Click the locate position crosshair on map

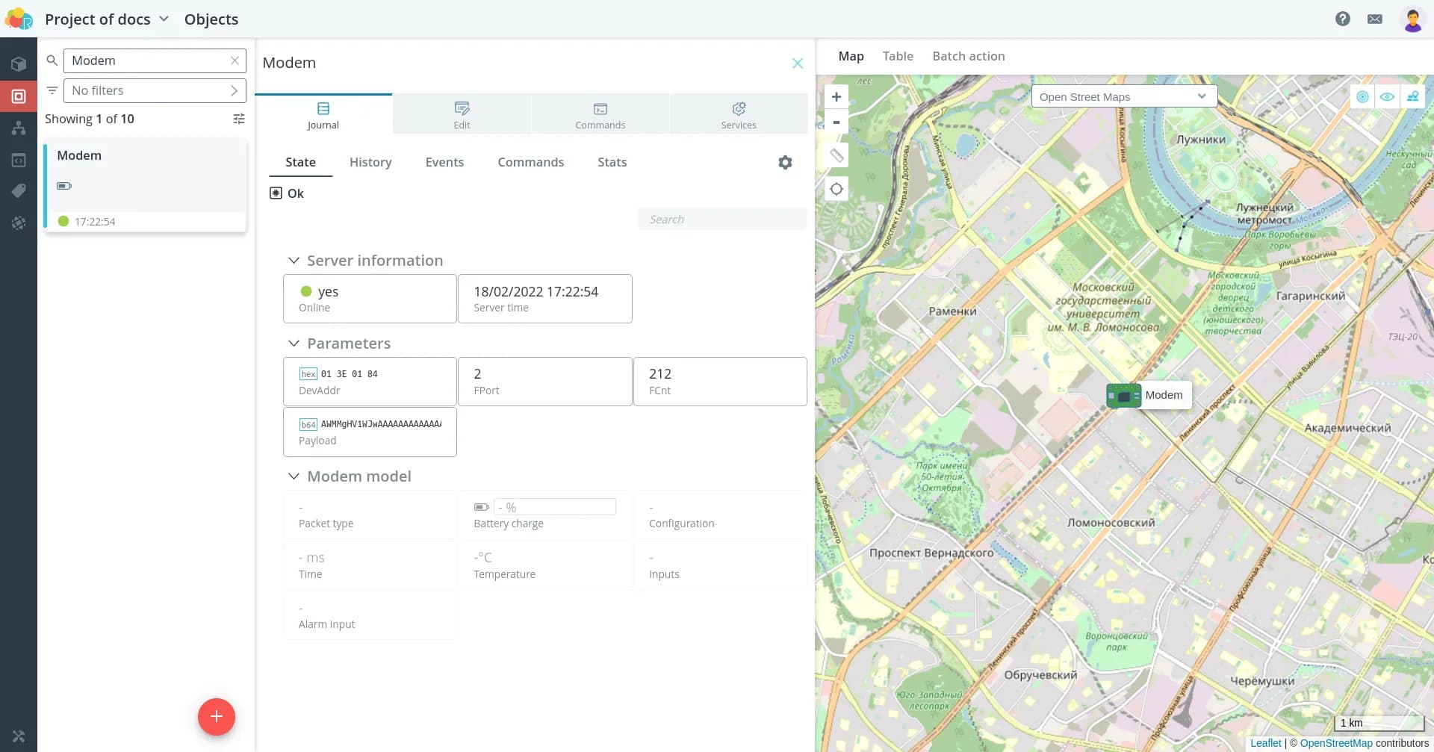pos(836,189)
